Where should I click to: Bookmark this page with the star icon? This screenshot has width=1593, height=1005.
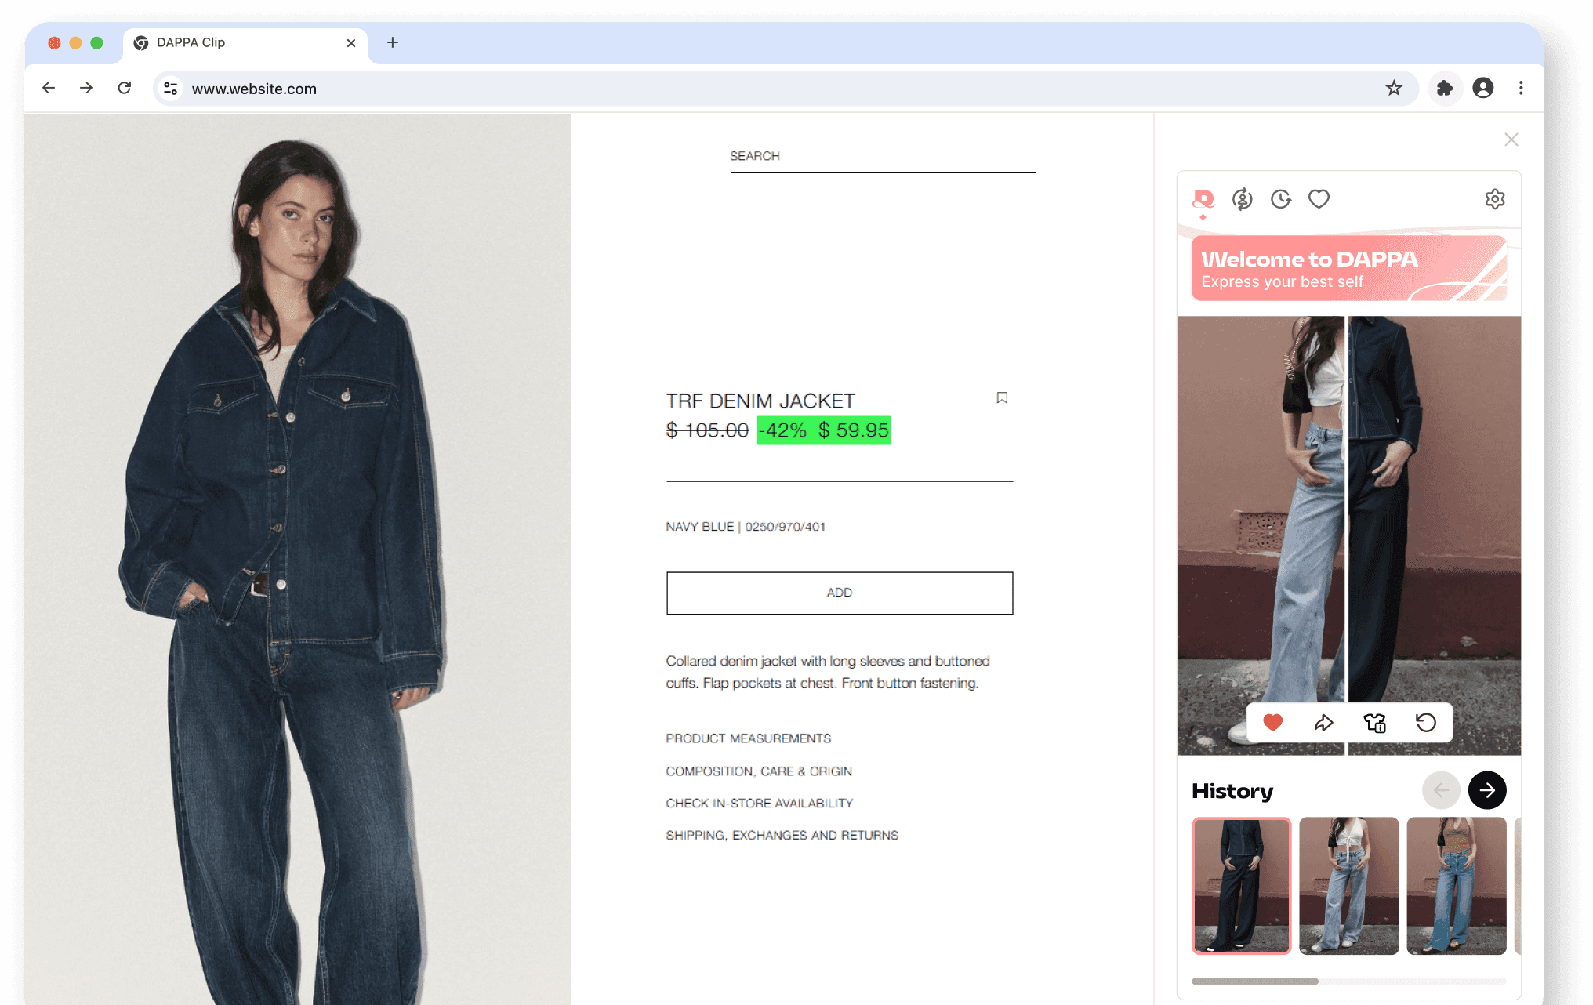[1394, 89]
